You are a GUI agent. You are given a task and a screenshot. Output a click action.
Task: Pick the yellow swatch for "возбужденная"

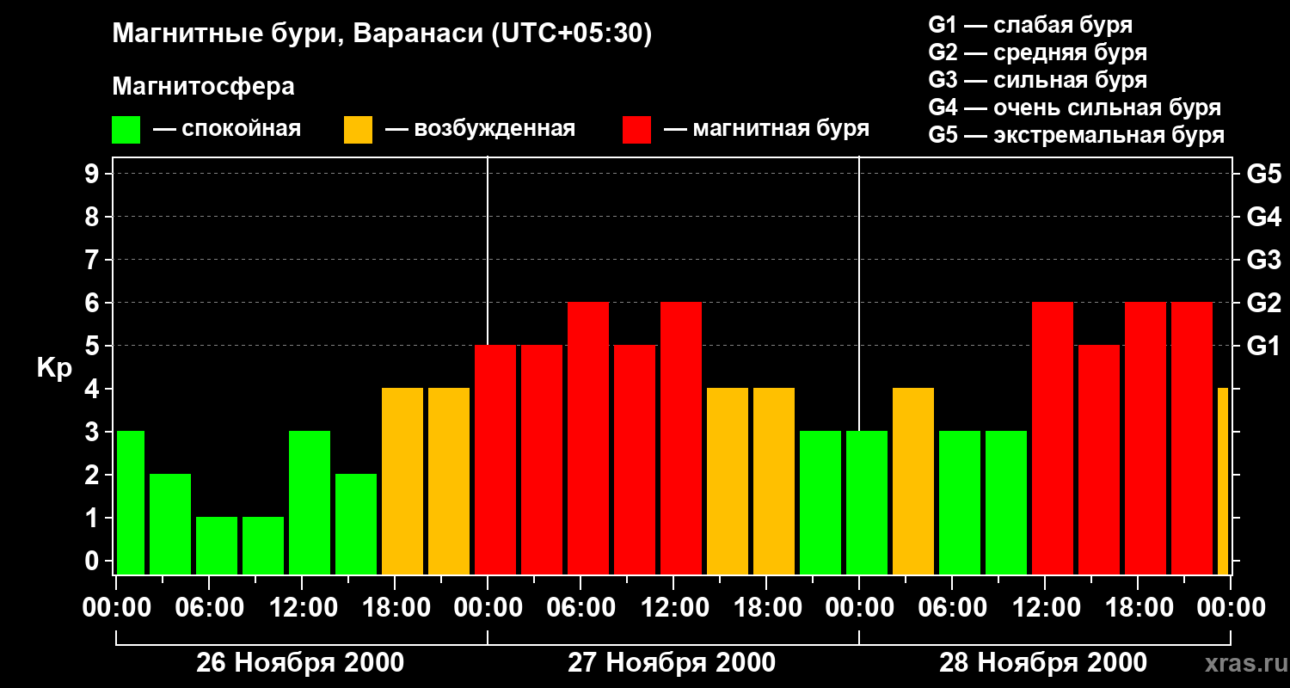359,130
